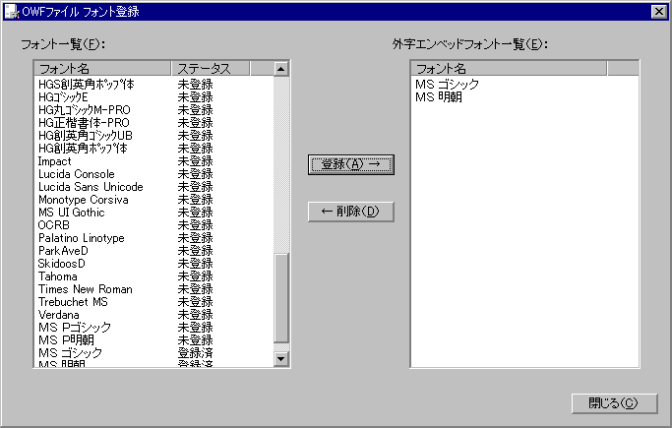The height and width of the screenshot is (428, 672).
Task: Select HG正楷書体-PRO font row
Action: [84, 123]
